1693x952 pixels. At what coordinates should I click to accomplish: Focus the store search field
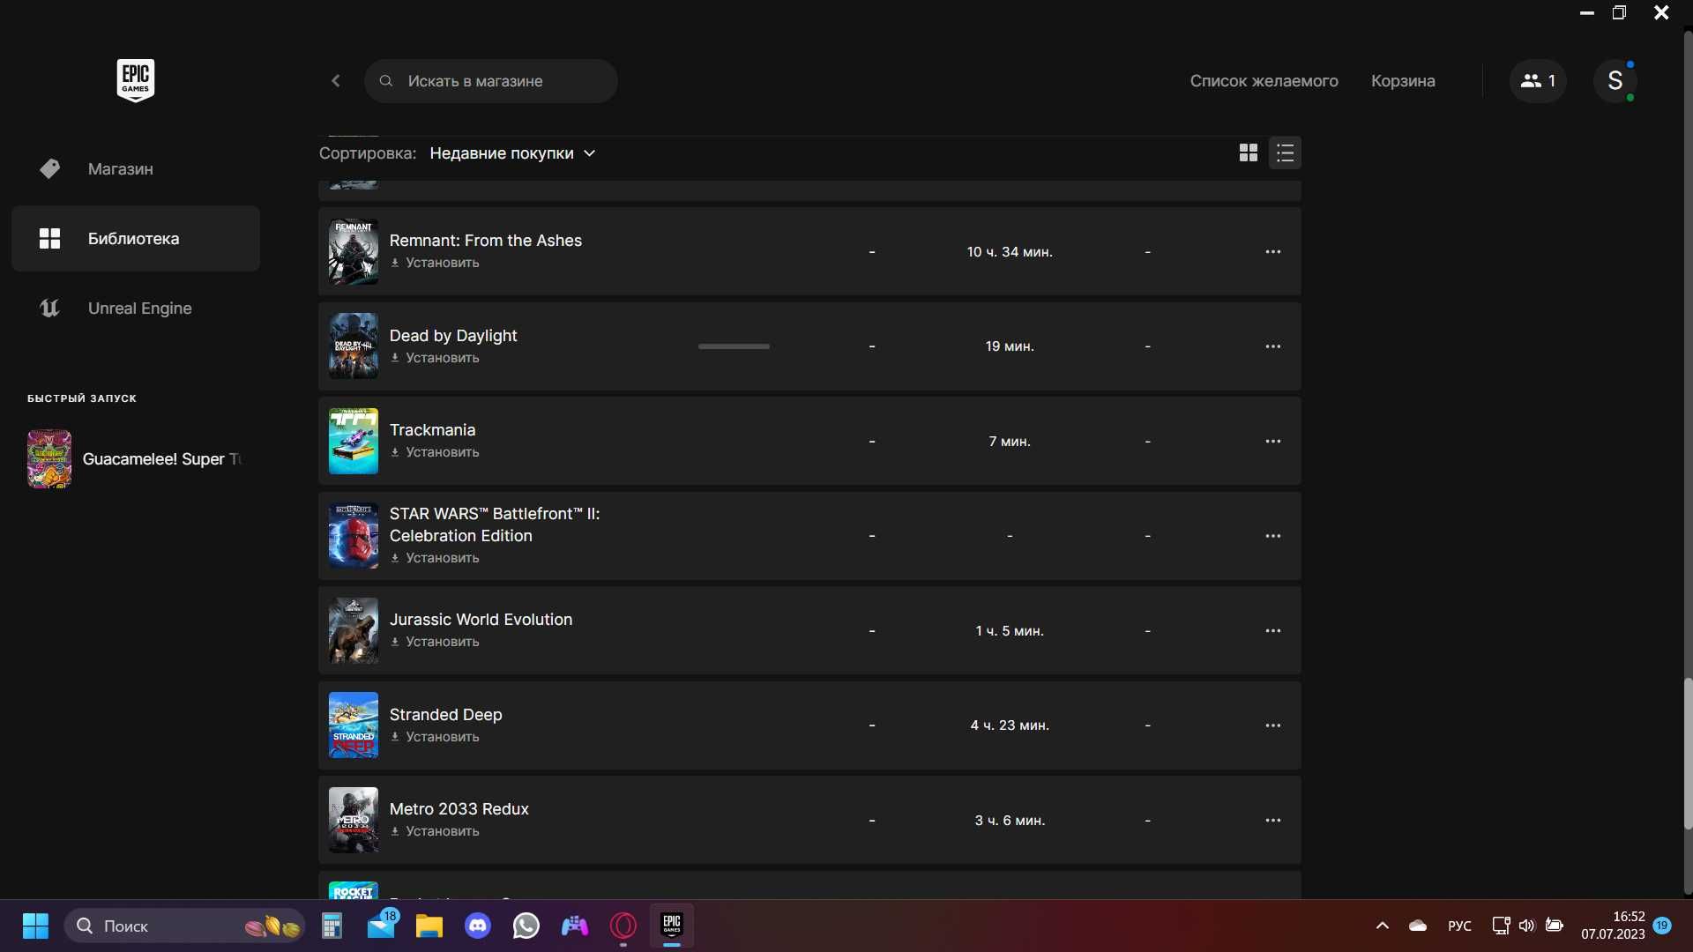[491, 81]
